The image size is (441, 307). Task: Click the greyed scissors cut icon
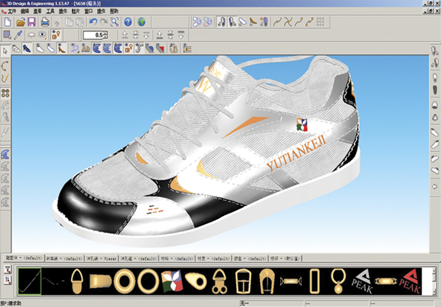pyautogui.click(x=58, y=22)
